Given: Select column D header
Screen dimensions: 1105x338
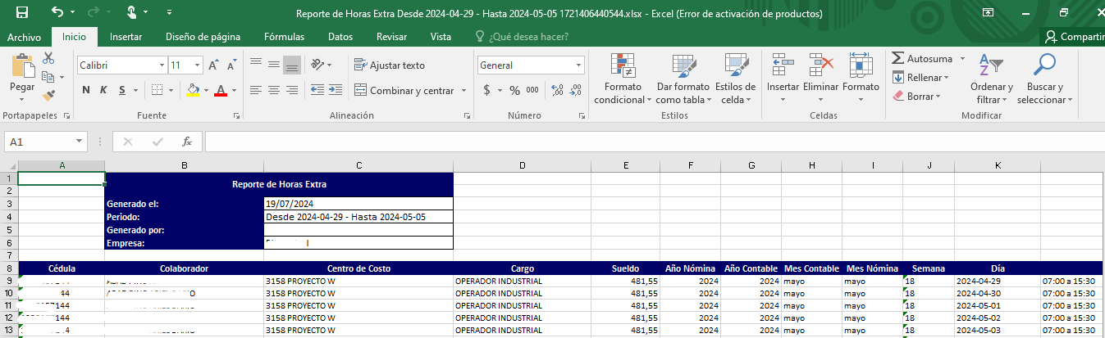Looking at the screenshot, I should [523, 166].
